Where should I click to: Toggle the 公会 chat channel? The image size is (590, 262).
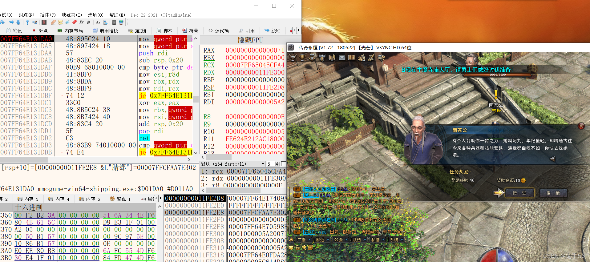(341, 240)
